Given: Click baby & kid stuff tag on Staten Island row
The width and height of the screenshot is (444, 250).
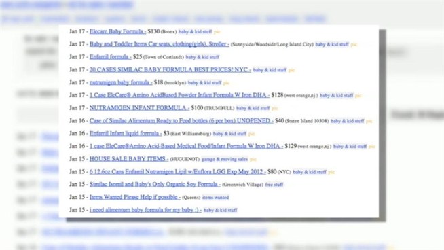Looking at the screenshot, I should click(x=347, y=121).
